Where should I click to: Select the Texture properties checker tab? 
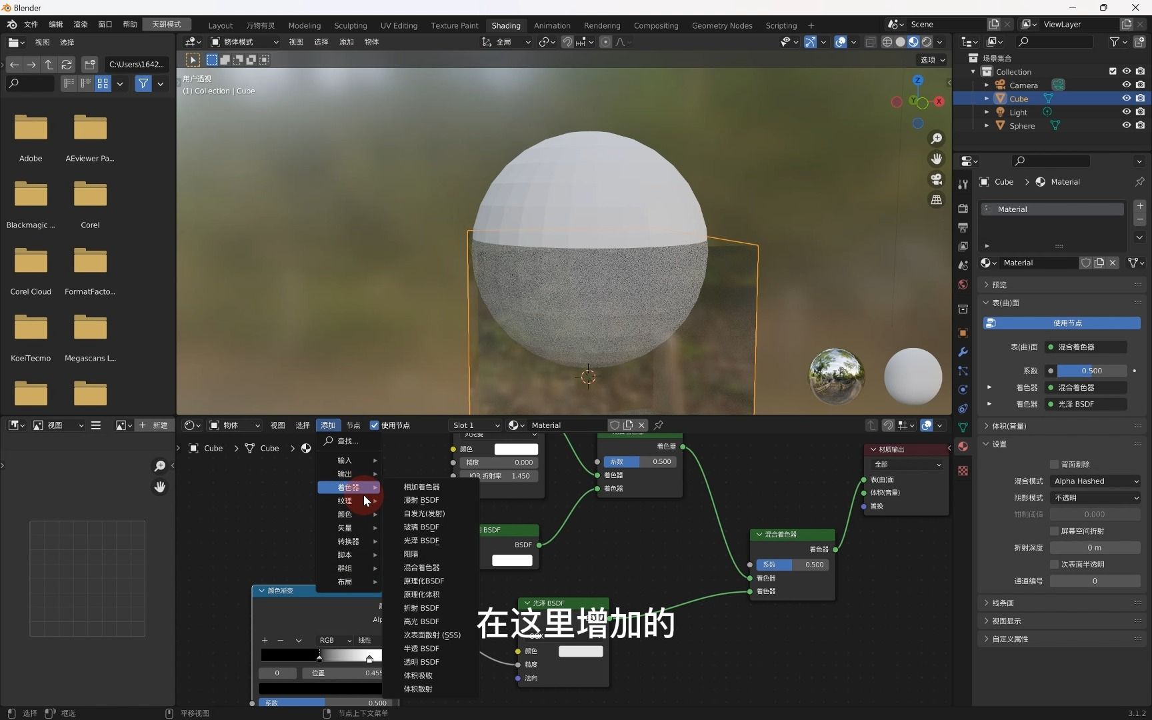[963, 470]
